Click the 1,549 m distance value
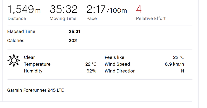207x108 pixels. [24, 10]
